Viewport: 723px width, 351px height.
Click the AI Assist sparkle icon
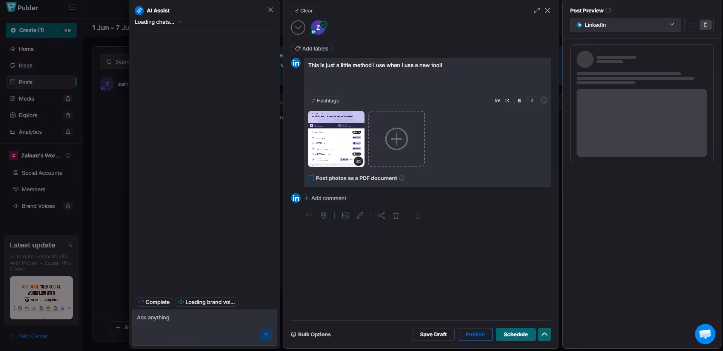point(139,11)
